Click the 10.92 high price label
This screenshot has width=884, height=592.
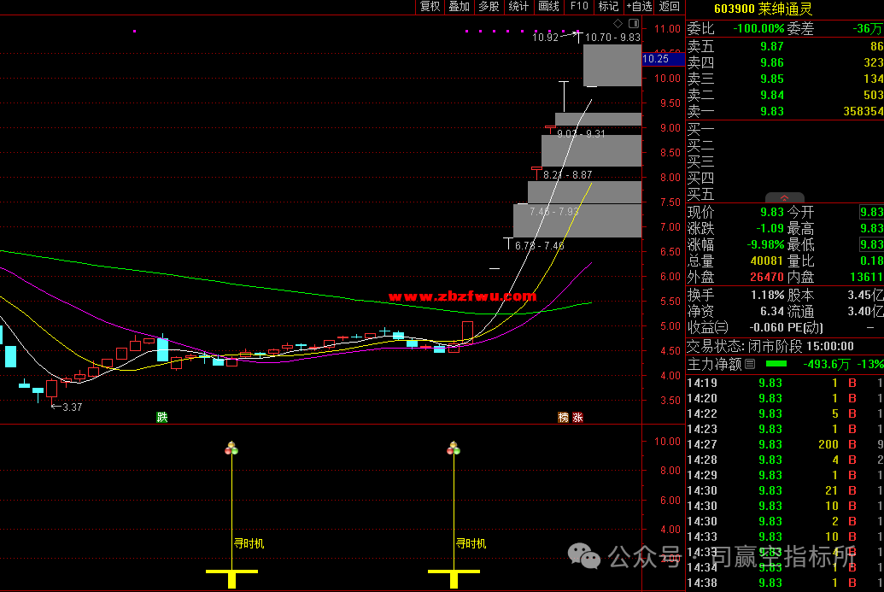pos(545,38)
